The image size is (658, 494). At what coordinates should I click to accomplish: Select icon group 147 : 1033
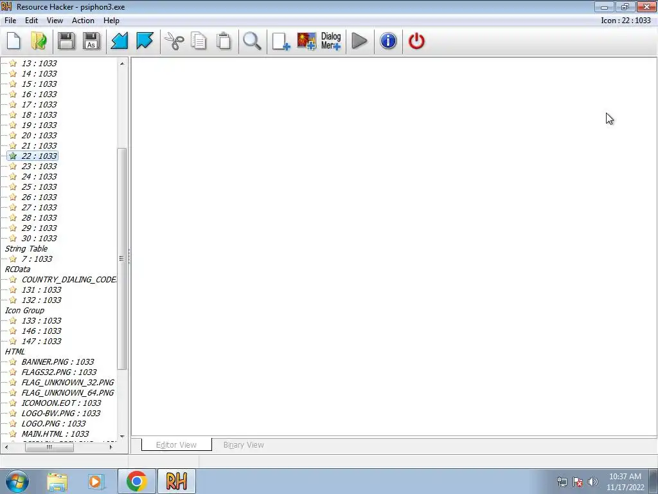pyautogui.click(x=41, y=341)
